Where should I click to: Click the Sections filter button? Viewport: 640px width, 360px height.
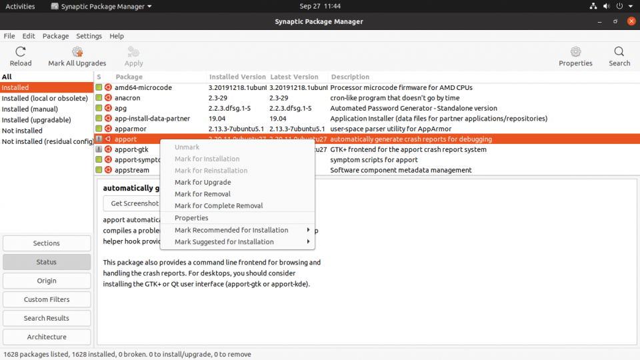(47, 243)
